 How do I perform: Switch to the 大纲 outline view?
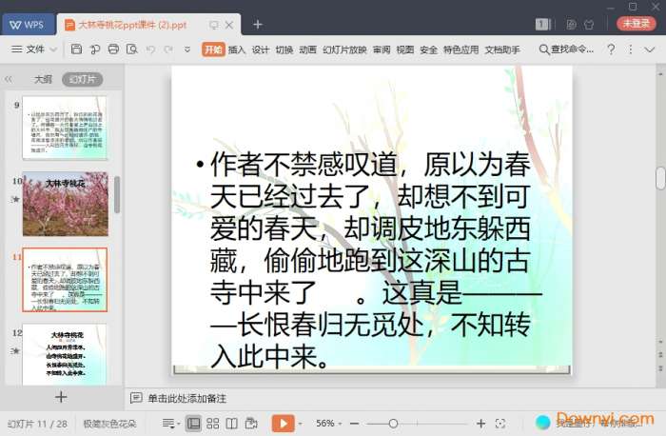click(43, 79)
